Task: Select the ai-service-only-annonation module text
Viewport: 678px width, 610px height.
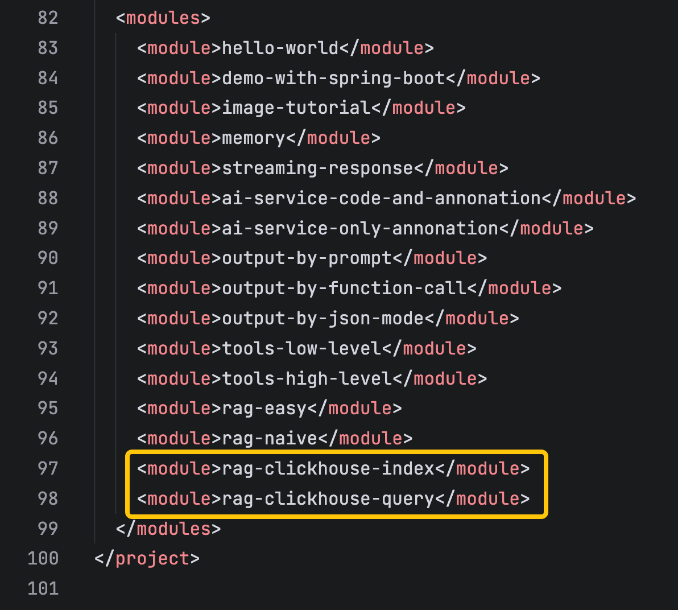Action: point(360,228)
